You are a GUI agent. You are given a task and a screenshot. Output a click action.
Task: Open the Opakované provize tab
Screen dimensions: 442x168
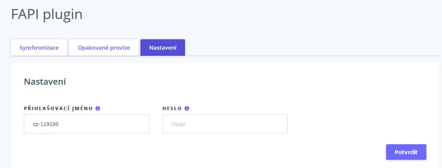104,48
